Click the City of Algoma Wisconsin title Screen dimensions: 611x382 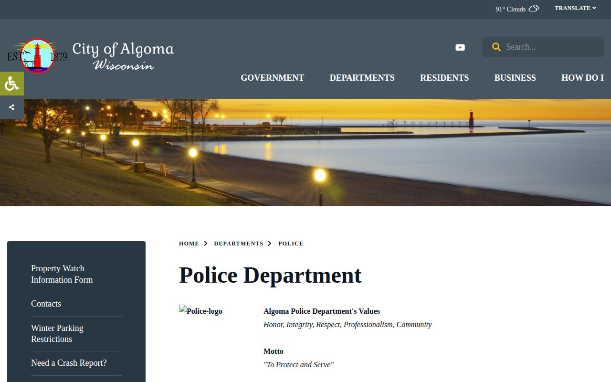coord(123,56)
